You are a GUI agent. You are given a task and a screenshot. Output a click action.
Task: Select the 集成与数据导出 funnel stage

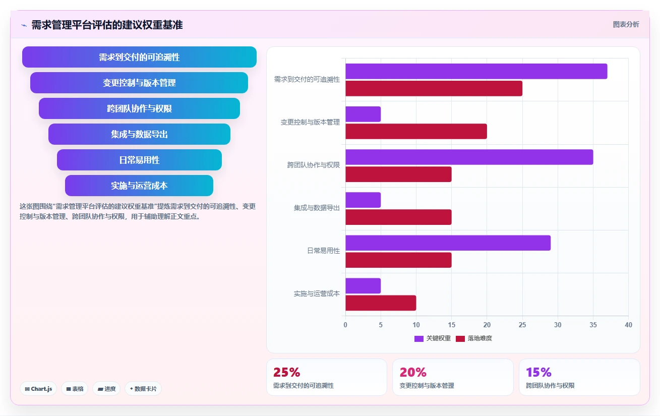tap(139, 134)
